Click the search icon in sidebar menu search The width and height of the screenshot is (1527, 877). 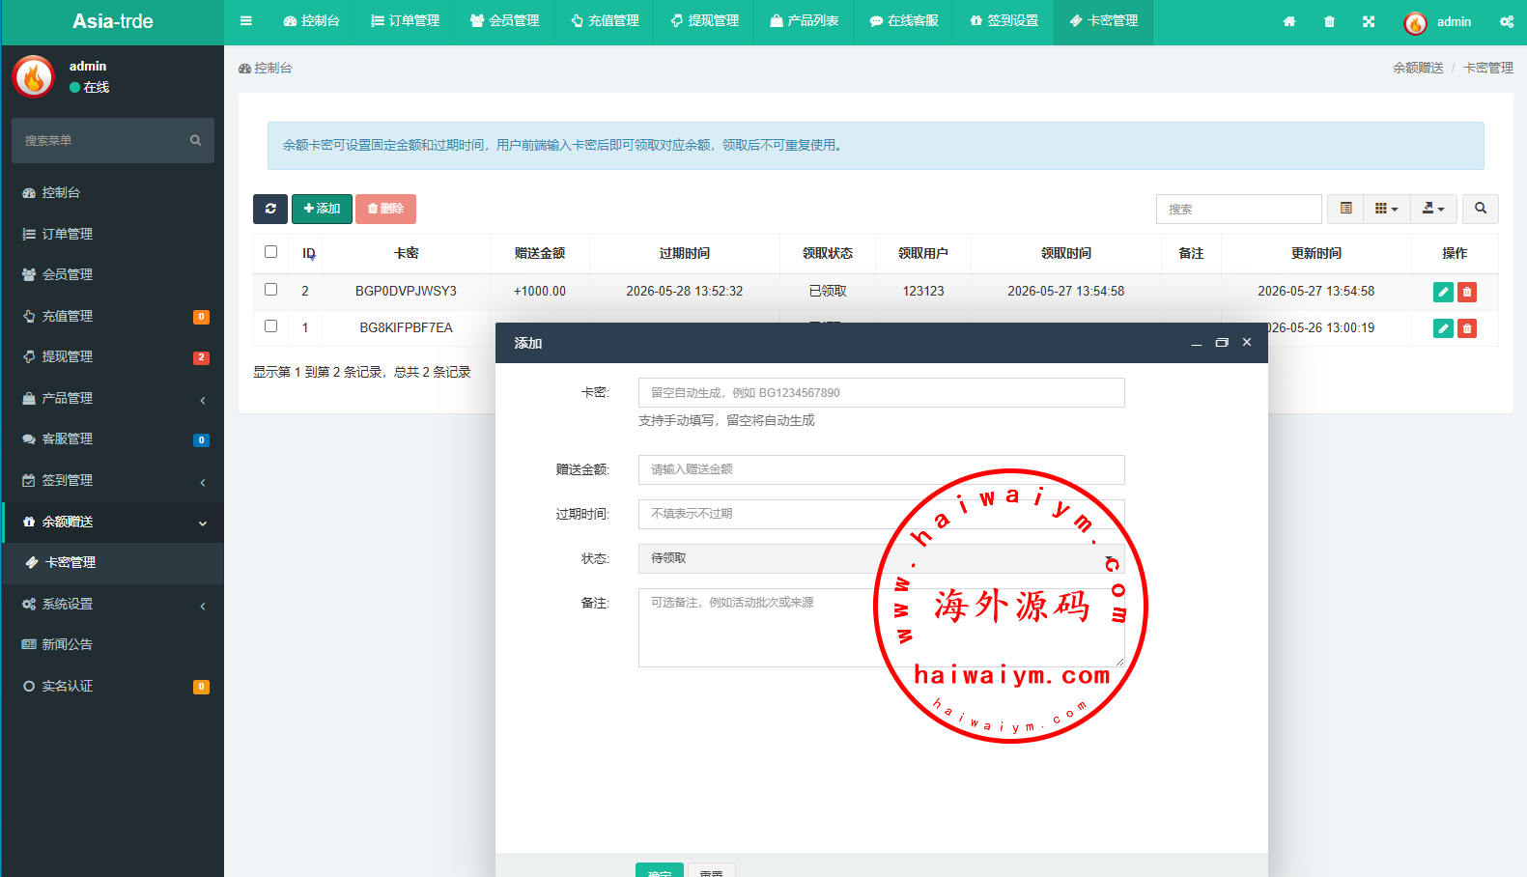[195, 140]
